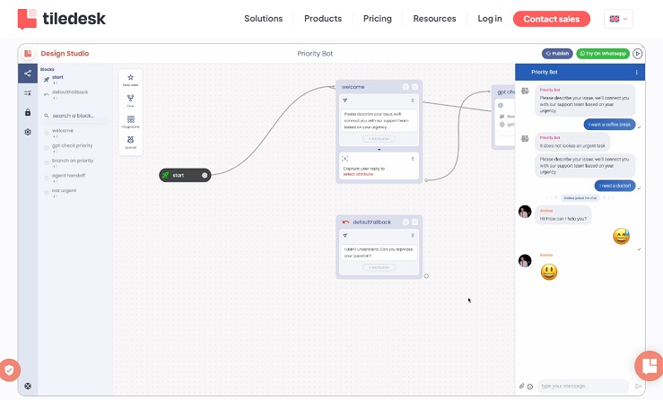The image size is (663, 400).
Task: Click the lock icon in left sidebar
Action: 28,112
